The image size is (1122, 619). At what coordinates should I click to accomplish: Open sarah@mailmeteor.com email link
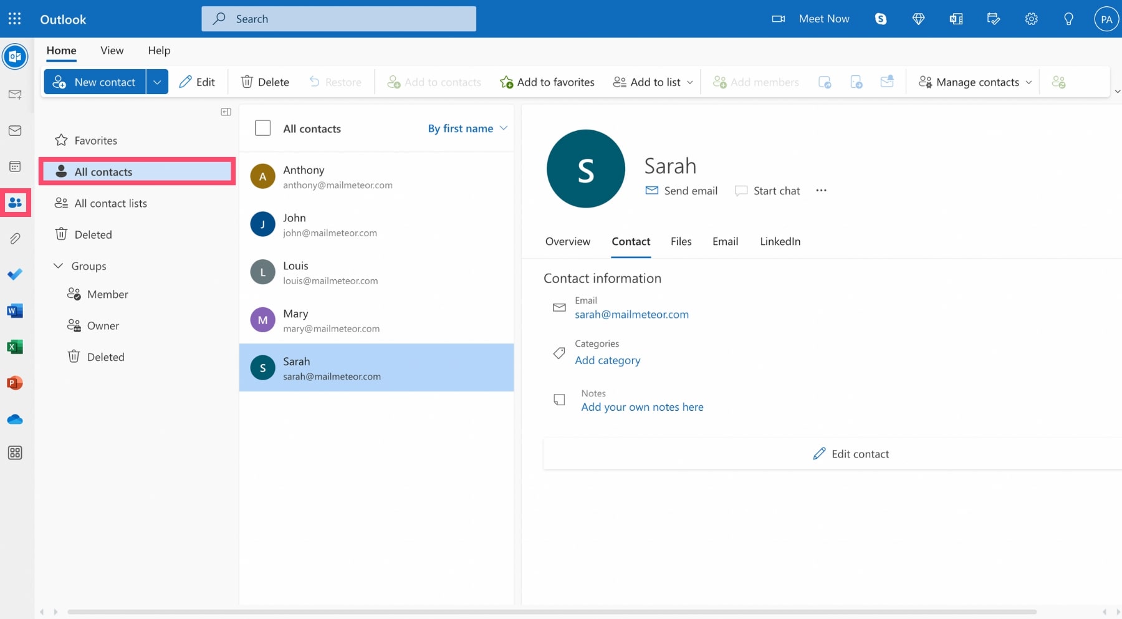(x=631, y=314)
